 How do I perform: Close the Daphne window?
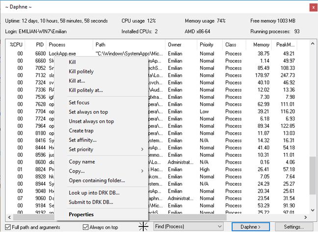(x=313, y=7)
